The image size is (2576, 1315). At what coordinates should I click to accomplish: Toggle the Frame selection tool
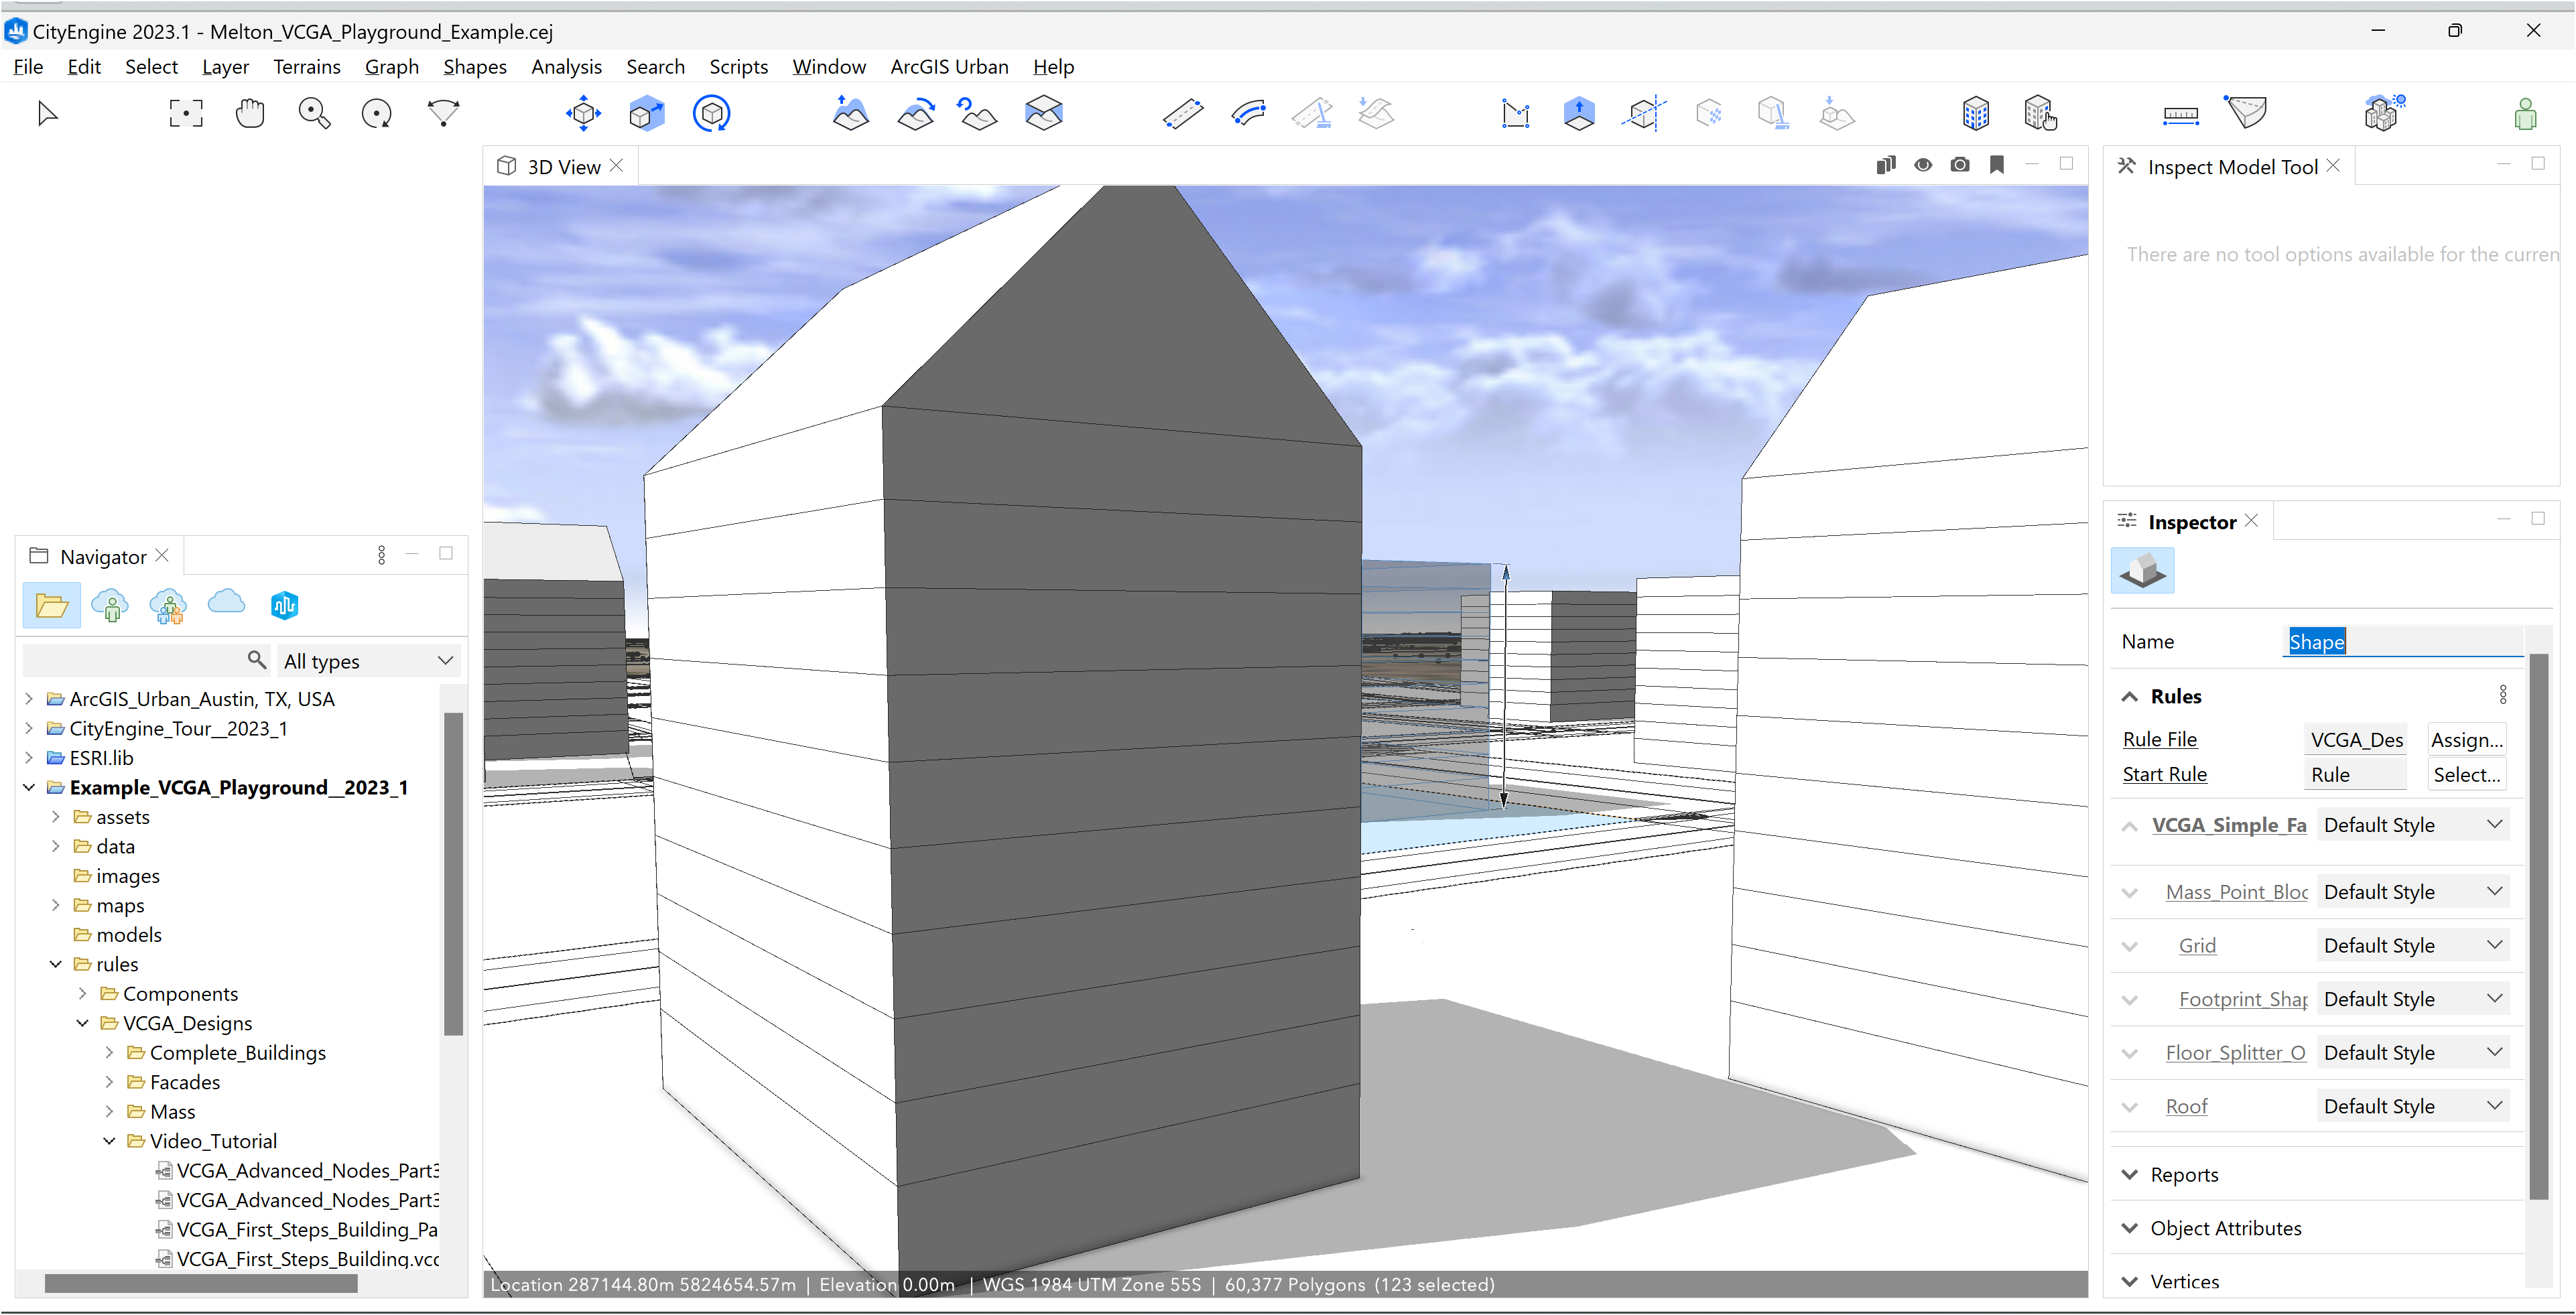coord(187,113)
